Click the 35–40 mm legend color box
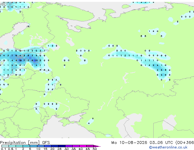194x150 pixels. [76, 146]
